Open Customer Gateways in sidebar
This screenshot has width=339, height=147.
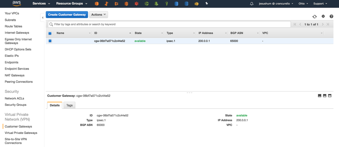click(x=18, y=127)
